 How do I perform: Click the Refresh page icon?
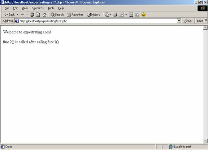point(38,14)
